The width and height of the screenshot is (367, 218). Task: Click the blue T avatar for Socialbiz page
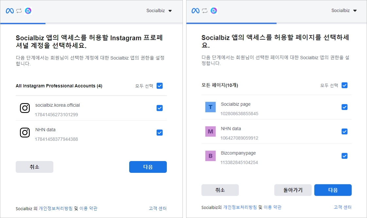point(210,107)
